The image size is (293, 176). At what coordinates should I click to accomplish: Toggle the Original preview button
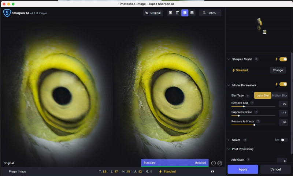153,13
